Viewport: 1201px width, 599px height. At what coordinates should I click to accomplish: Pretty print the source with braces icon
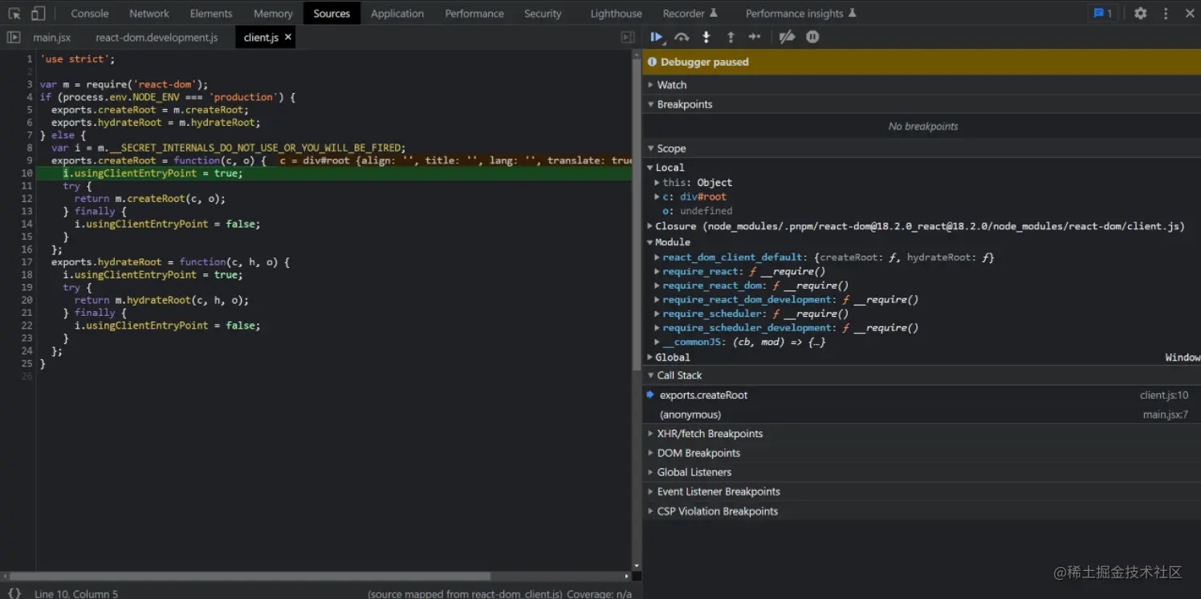pos(14,593)
